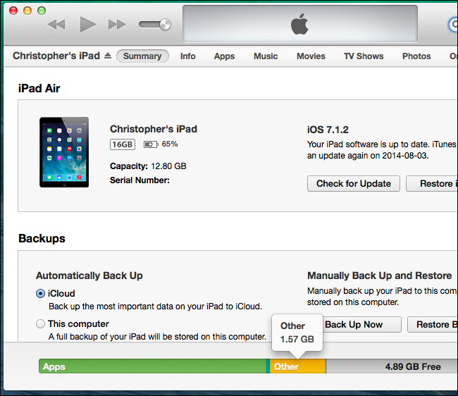Eject Christopher's iPad using eject icon

(x=108, y=56)
